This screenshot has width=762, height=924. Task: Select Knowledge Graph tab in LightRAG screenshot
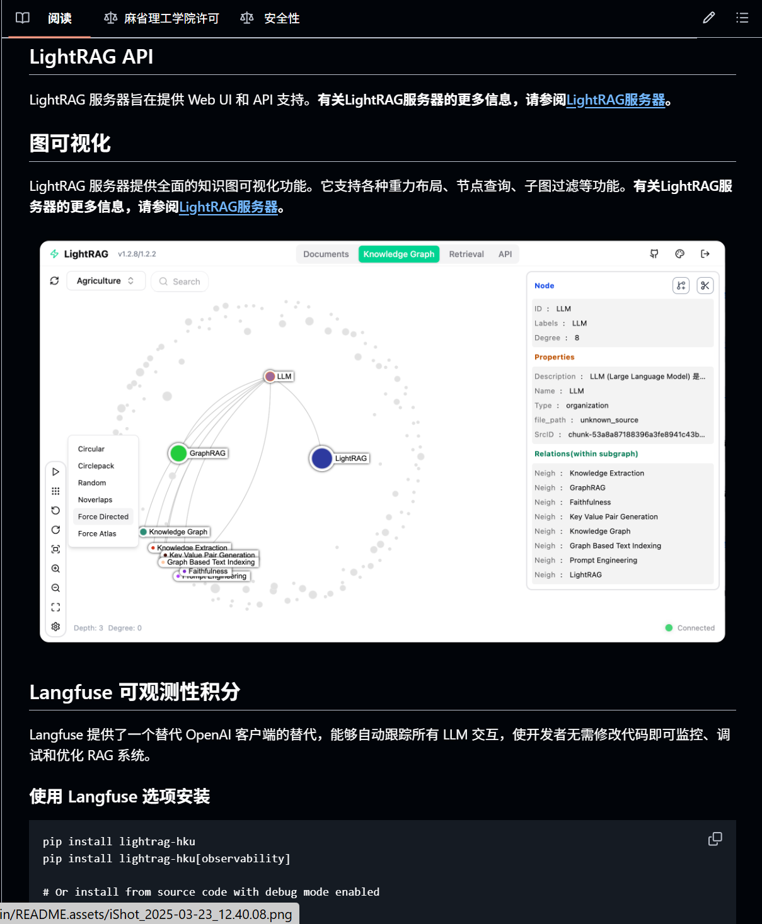(399, 254)
